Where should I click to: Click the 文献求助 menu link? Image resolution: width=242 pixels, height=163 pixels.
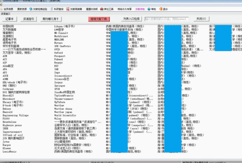coord(140,9)
